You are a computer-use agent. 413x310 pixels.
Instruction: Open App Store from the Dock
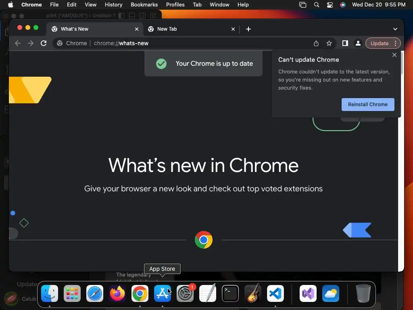click(x=163, y=293)
